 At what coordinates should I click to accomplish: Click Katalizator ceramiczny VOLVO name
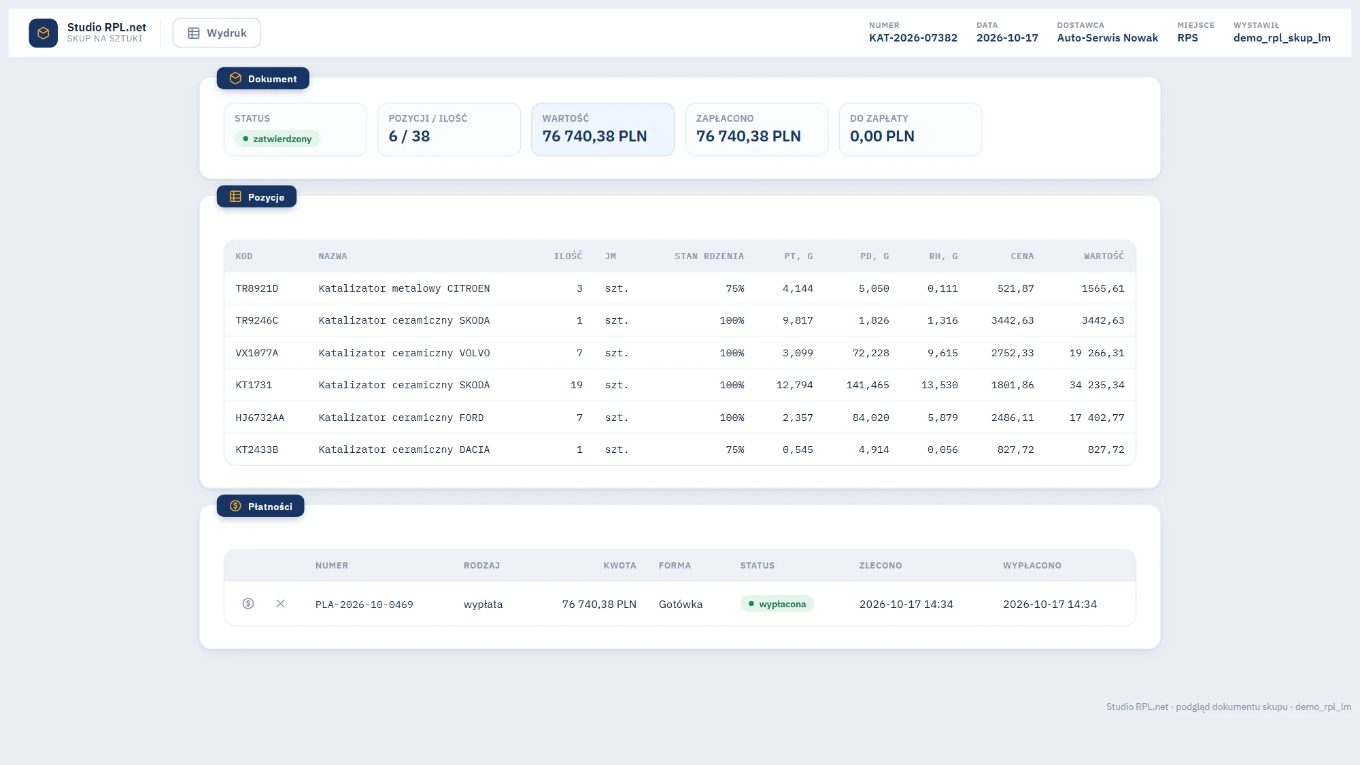point(404,353)
